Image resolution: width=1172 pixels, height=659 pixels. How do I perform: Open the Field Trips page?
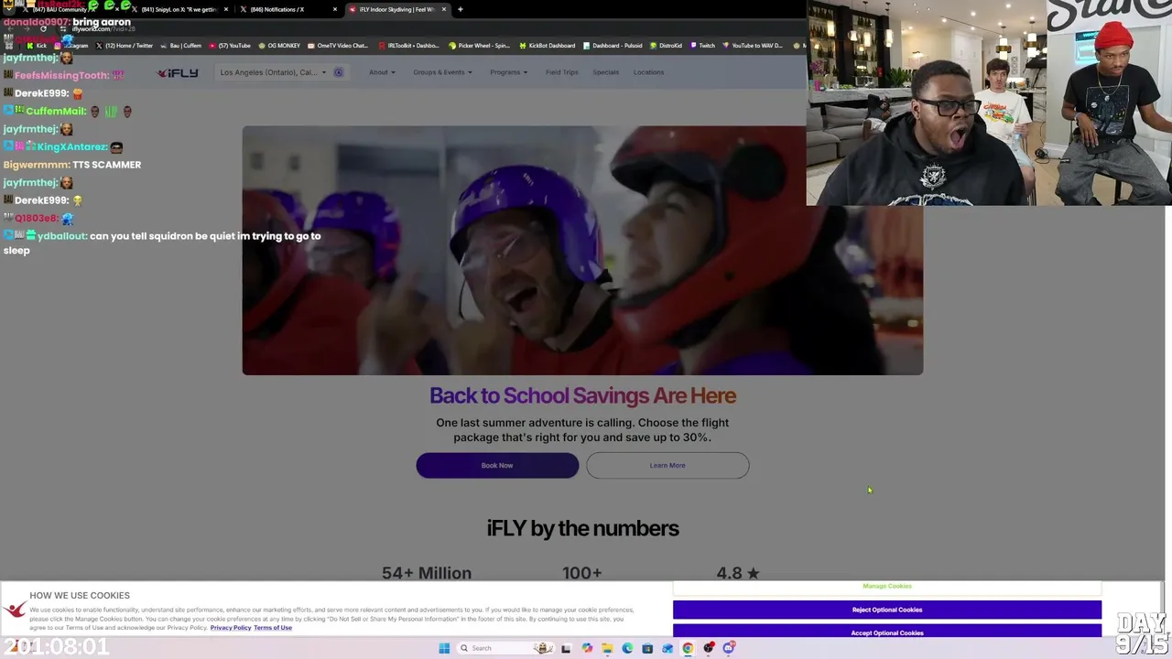[561, 72]
